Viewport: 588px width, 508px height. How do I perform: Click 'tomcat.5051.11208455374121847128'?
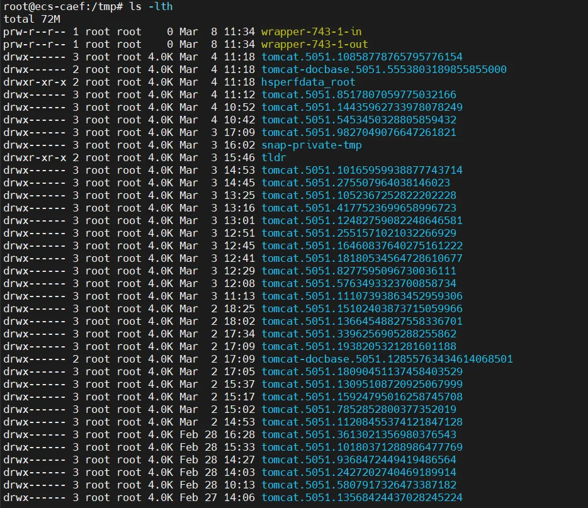(x=362, y=422)
